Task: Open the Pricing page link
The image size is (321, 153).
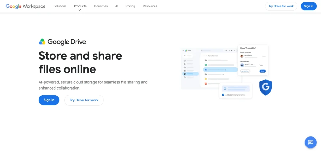Action: pyautogui.click(x=130, y=6)
